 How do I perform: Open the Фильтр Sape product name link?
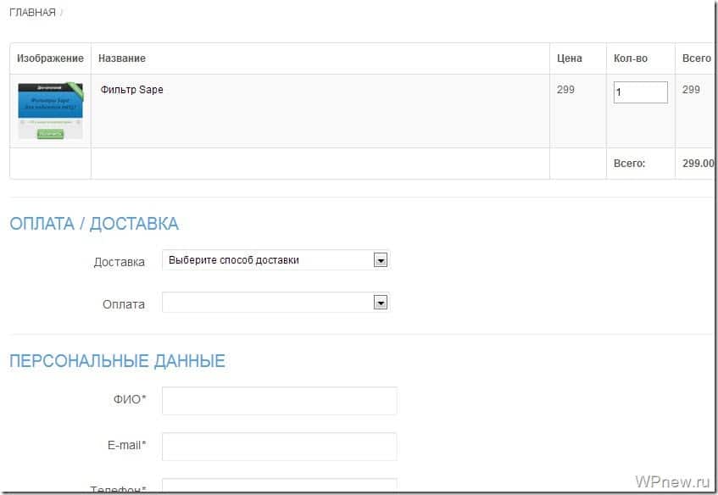point(132,90)
